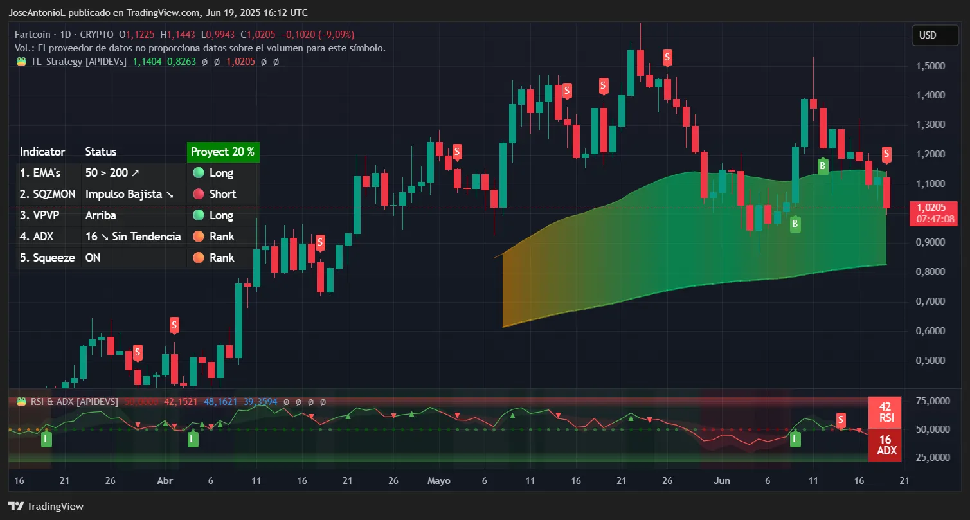
Task: Select the red S sell marker near June 17
Action: coord(886,154)
